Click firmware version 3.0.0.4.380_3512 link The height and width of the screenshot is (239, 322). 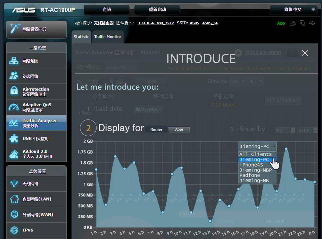[x=156, y=23]
